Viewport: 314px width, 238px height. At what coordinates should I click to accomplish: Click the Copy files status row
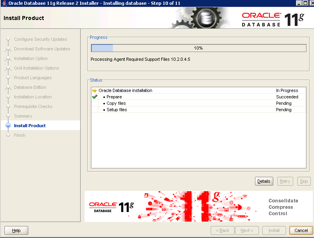(x=198, y=103)
